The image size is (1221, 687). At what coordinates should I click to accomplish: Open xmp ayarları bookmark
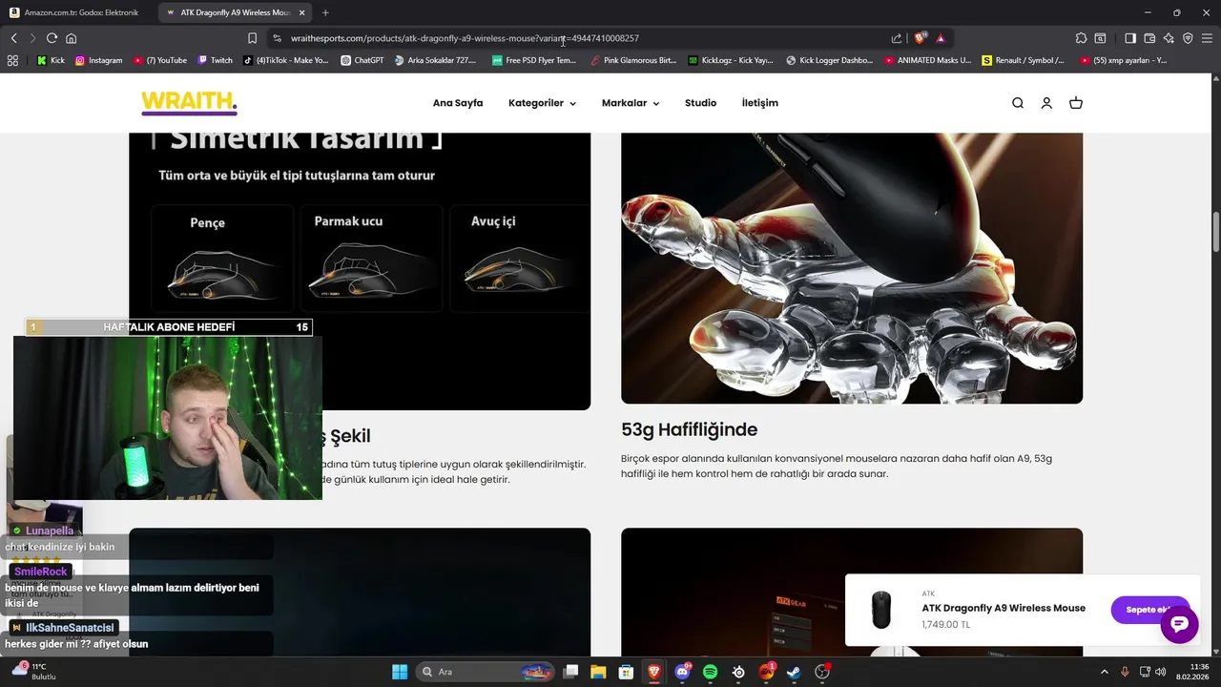1124,60
